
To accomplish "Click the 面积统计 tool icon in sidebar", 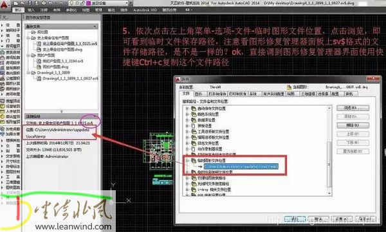I will [2, 89].
